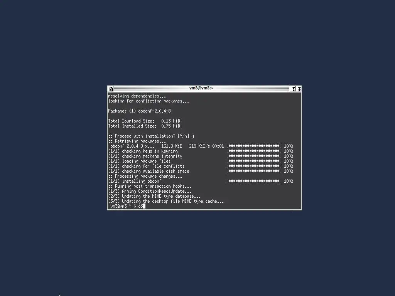
Task: Click 'resolving dependencies...' line at top
Action: [x=137, y=96]
